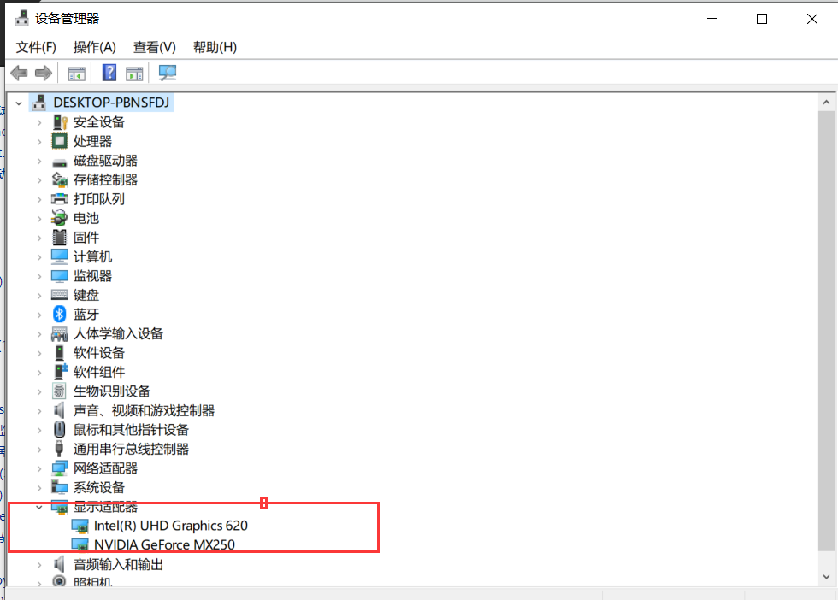This screenshot has width=838, height=600.
Task: Click the action pane toolbar icon
Action: click(x=134, y=74)
